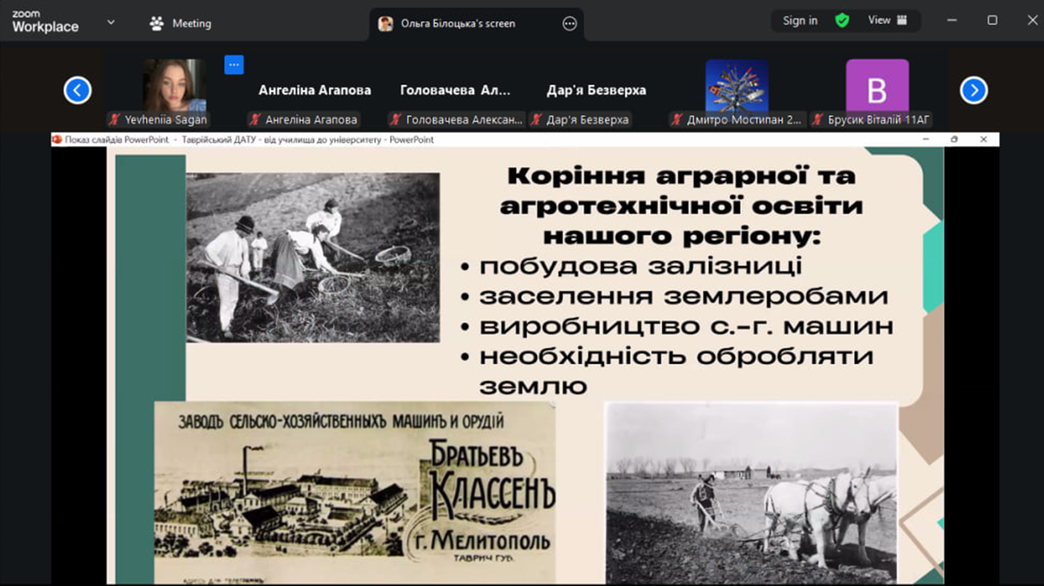Click the muted microphone icon beside Yevheniia Sagan
Viewport: 1044px width, 586px height.
tap(115, 119)
